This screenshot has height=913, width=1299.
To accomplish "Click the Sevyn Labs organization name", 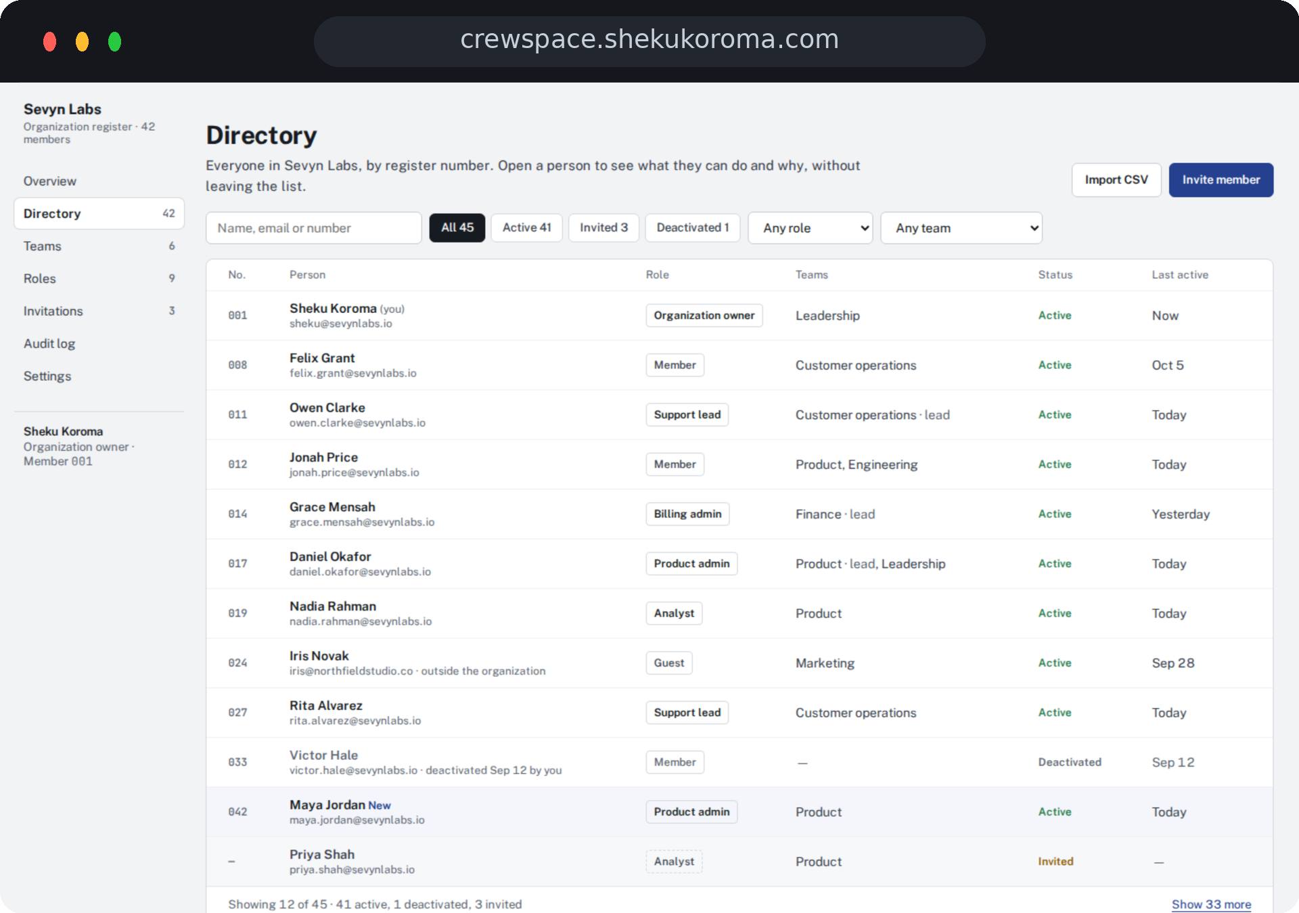I will click(62, 109).
